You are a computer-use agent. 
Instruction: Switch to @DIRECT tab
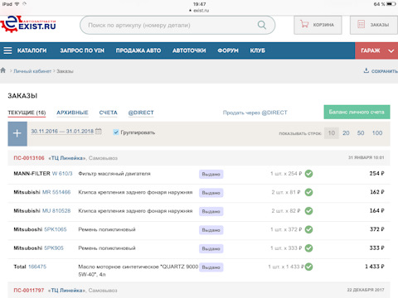point(141,113)
